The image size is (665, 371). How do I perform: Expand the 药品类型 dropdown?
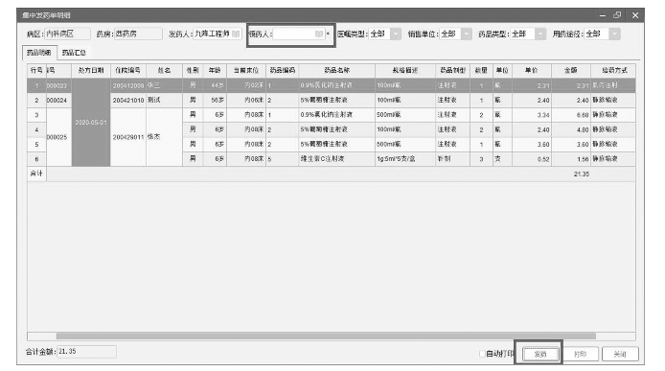(x=539, y=34)
